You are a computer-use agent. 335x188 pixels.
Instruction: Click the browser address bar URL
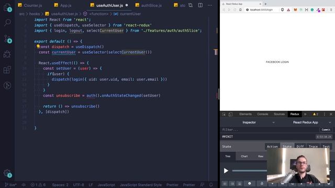coord(261,10)
